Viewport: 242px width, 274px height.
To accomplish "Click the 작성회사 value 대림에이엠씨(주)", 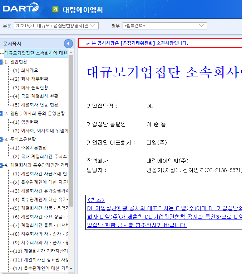I will 167,161.
